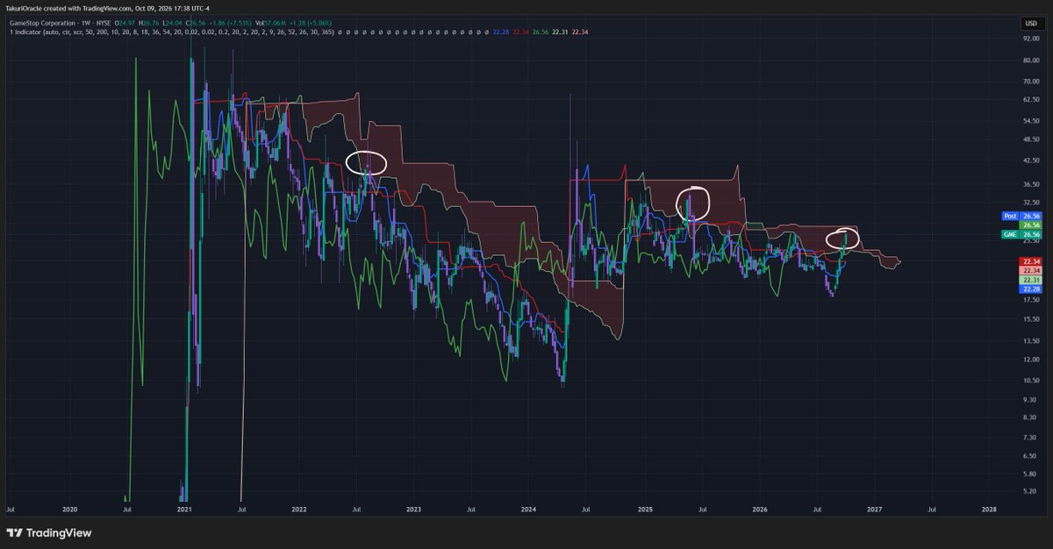Click the 5.20 price scale label
The height and width of the screenshot is (549, 1053).
[1031, 490]
